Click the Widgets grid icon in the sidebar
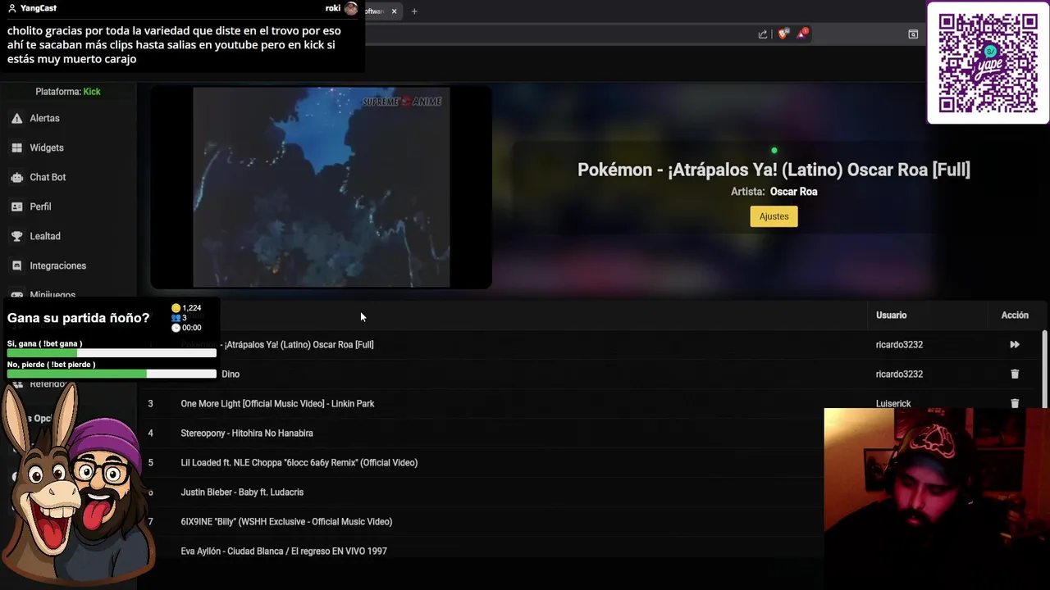Screen dimensions: 1050x590 [16, 148]
